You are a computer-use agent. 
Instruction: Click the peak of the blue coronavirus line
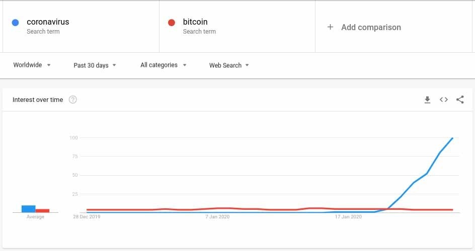(x=453, y=138)
